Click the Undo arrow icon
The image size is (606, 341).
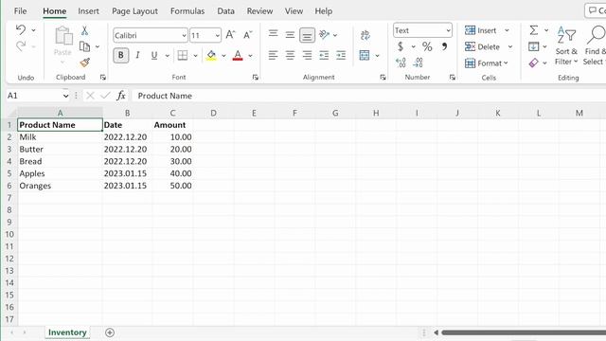pos(21,29)
